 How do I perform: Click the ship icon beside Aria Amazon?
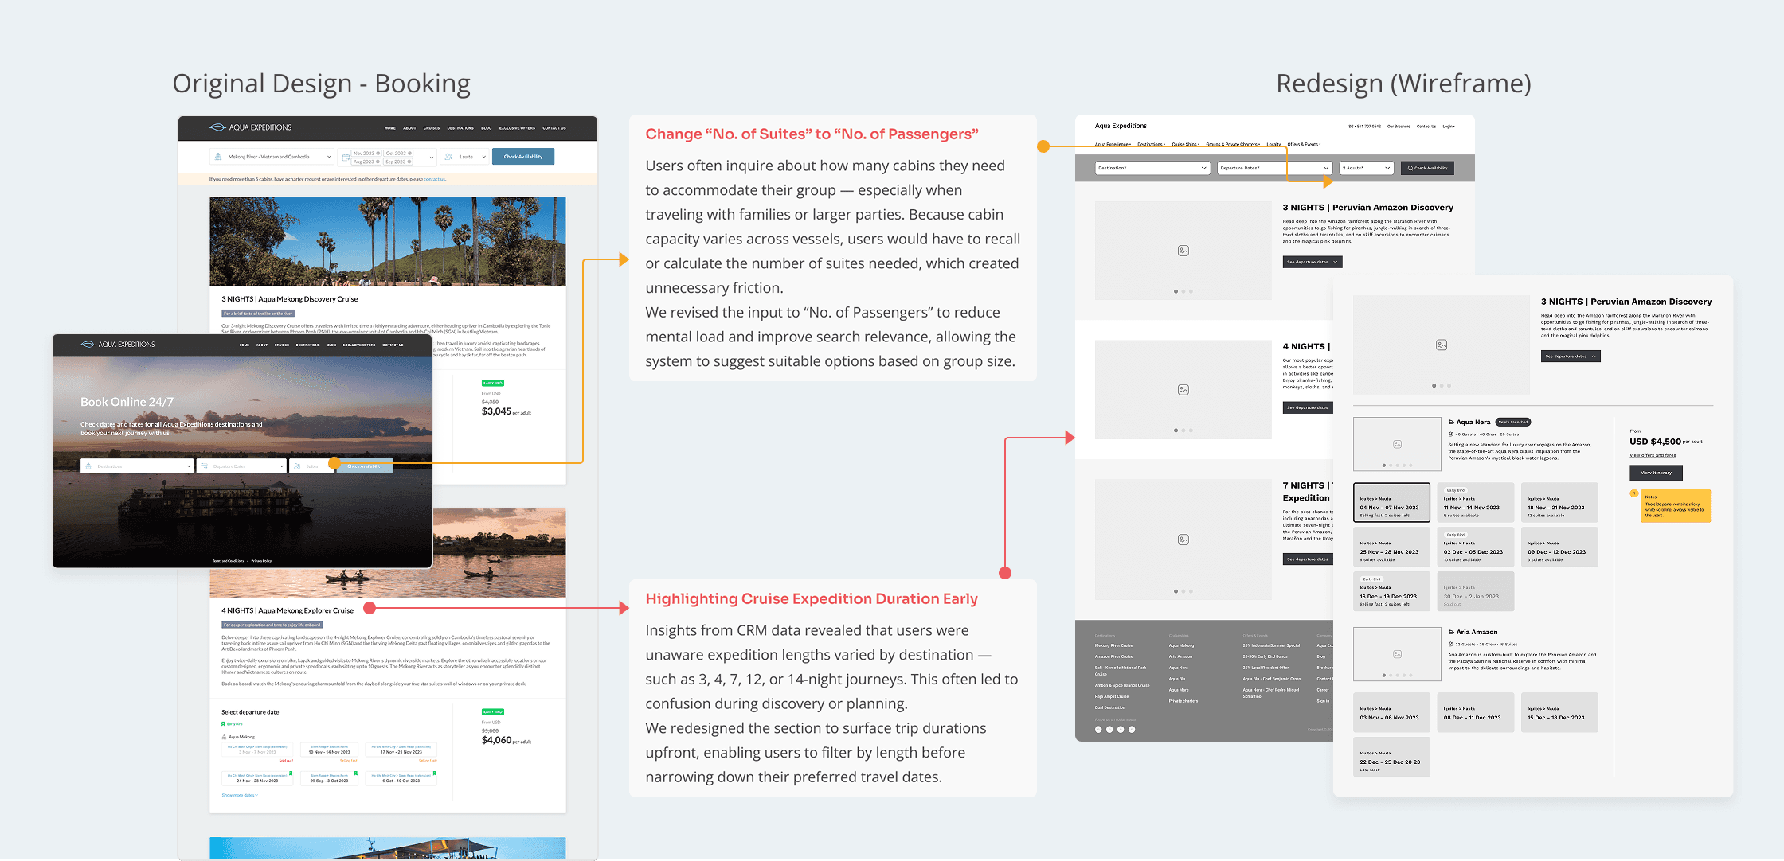click(x=1451, y=632)
